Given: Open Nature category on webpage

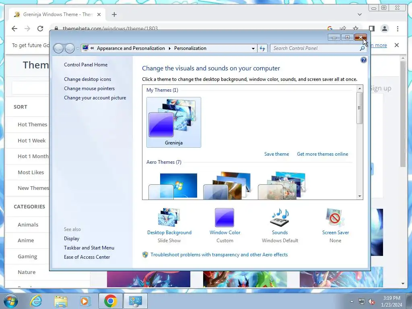Looking at the screenshot, I should click(x=26, y=272).
